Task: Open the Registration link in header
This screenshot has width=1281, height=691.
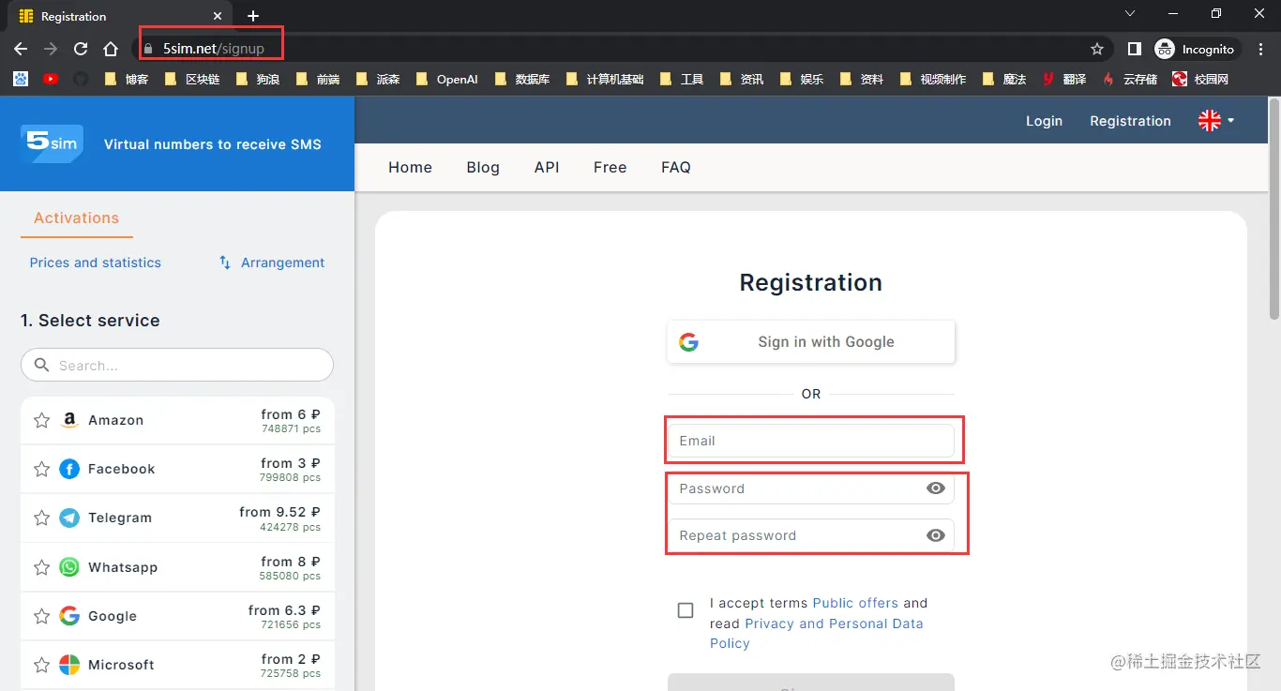Action: pos(1130,121)
